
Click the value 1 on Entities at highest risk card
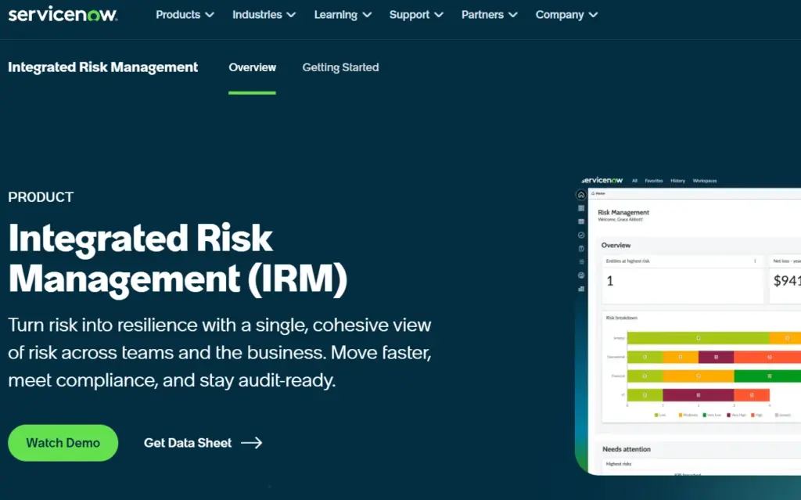(610, 281)
